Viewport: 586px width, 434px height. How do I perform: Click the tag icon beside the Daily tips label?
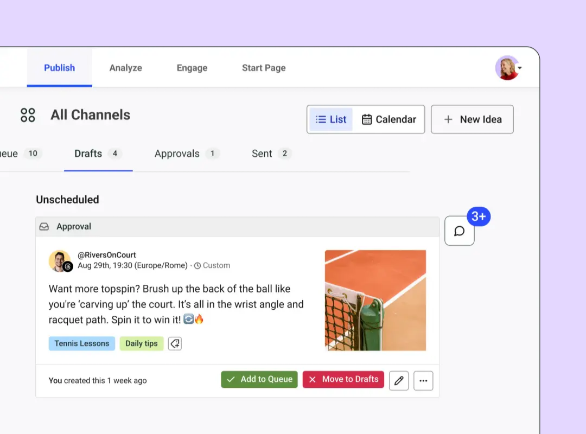(174, 343)
